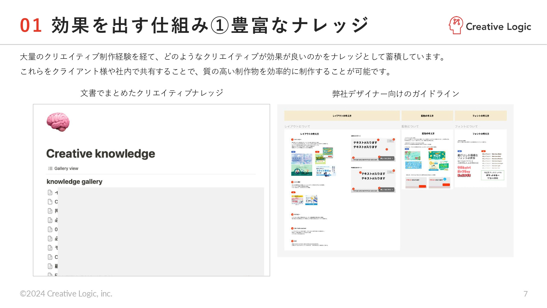Click red marker ① on the left-aligned pattern
Viewport: 547px width, 308px height.
(x=378, y=140)
